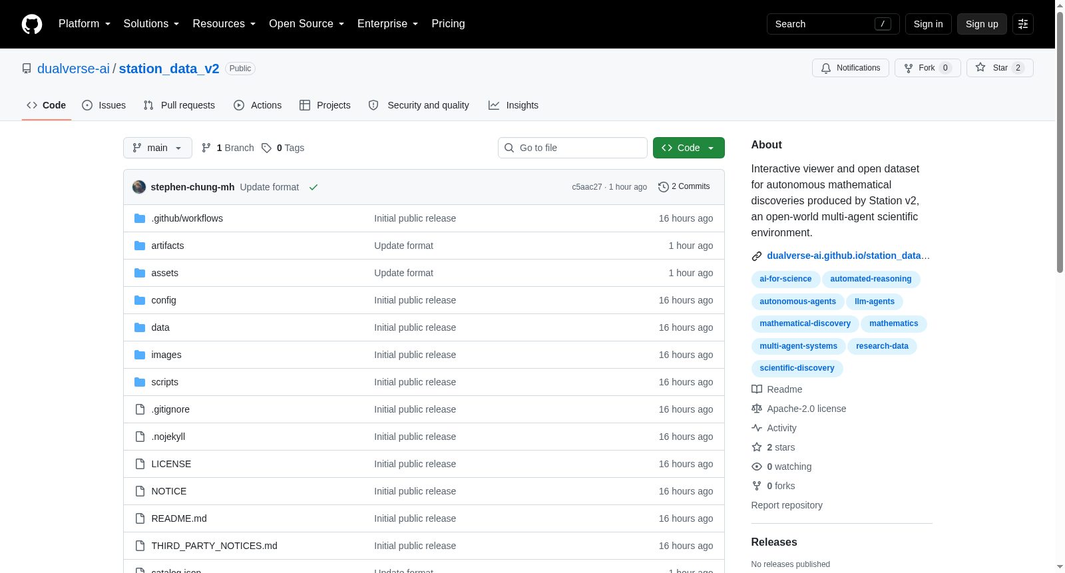The height and width of the screenshot is (573, 1065).
Task: Click the data folder icon
Action: (x=140, y=327)
